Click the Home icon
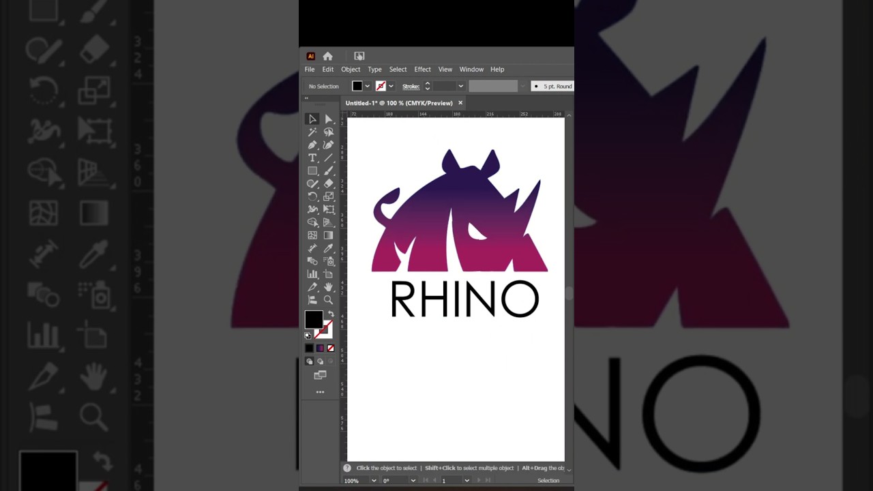This screenshot has height=491, width=873. point(327,56)
